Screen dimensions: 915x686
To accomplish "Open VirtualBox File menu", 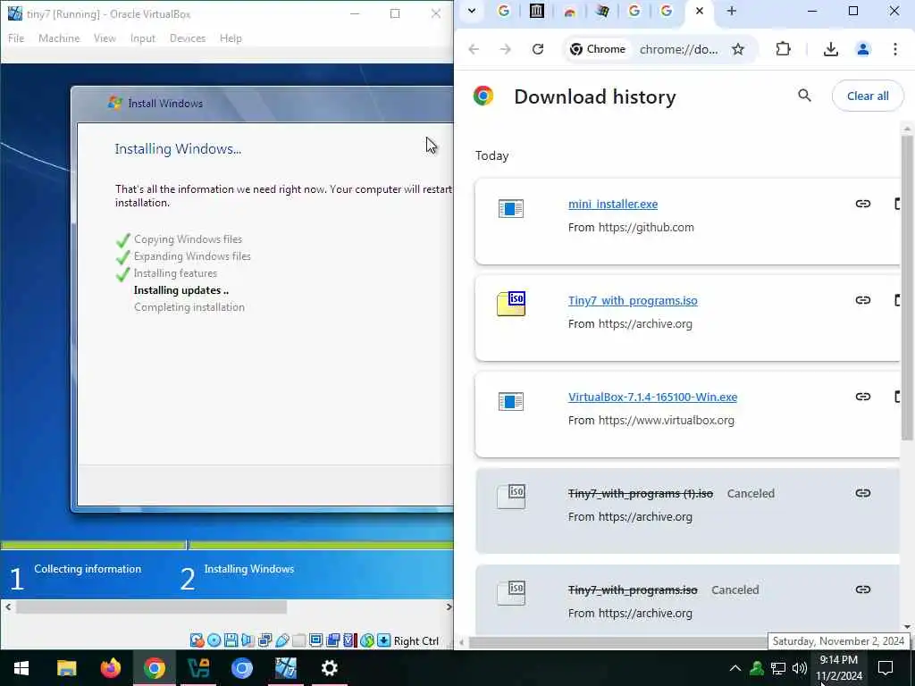I will [16, 38].
